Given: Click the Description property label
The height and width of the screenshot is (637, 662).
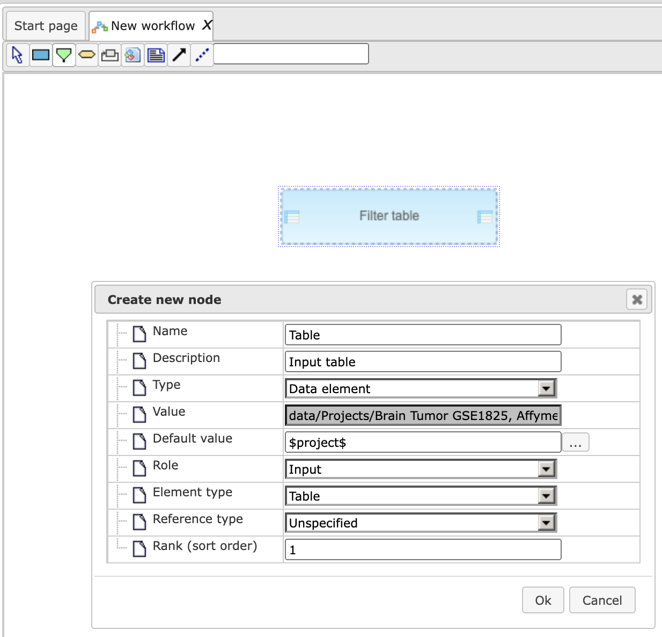Looking at the screenshot, I should pyautogui.click(x=186, y=358).
